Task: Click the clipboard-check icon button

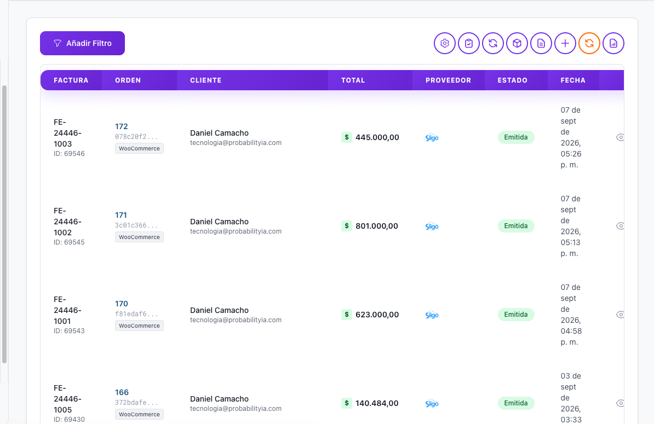Action: [x=469, y=43]
